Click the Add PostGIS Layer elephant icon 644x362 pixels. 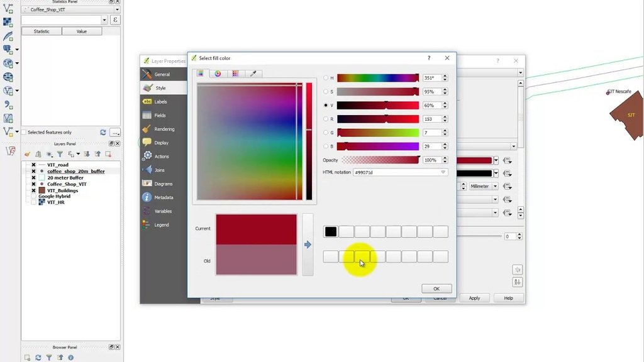tap(8, 50)
